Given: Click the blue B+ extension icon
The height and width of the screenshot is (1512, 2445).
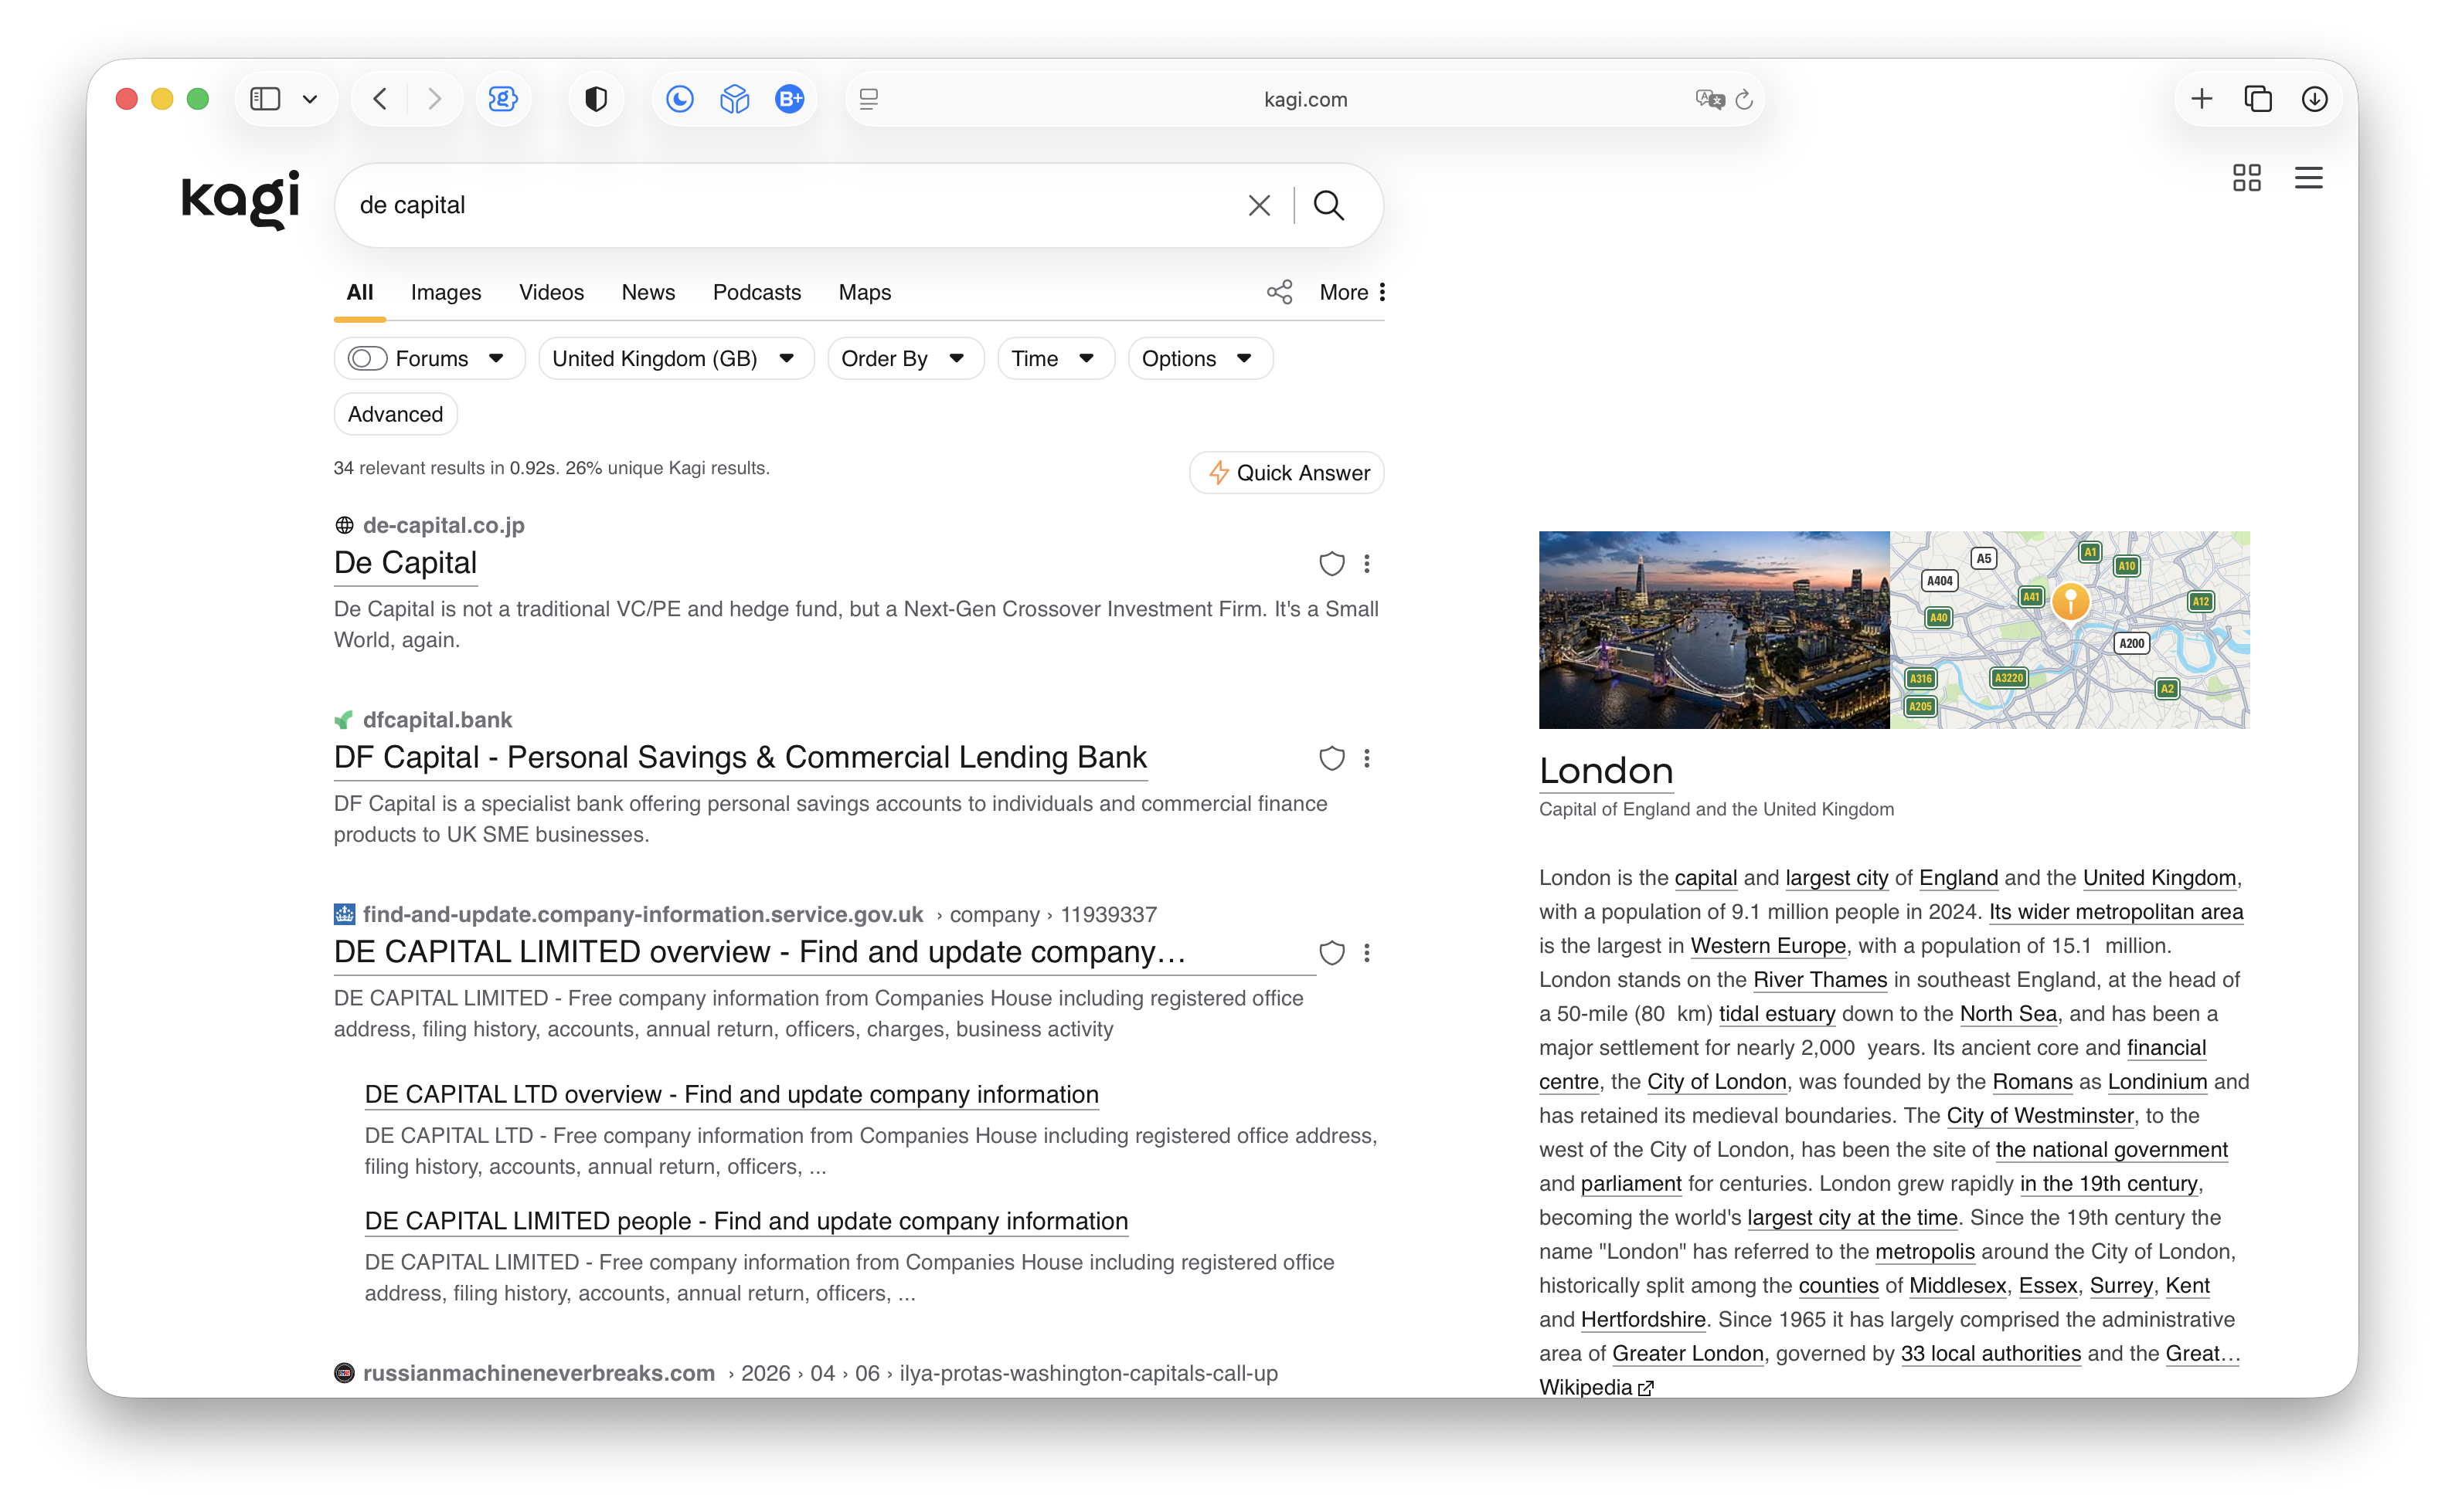Looking at the screenshot, I should [791, 99].
